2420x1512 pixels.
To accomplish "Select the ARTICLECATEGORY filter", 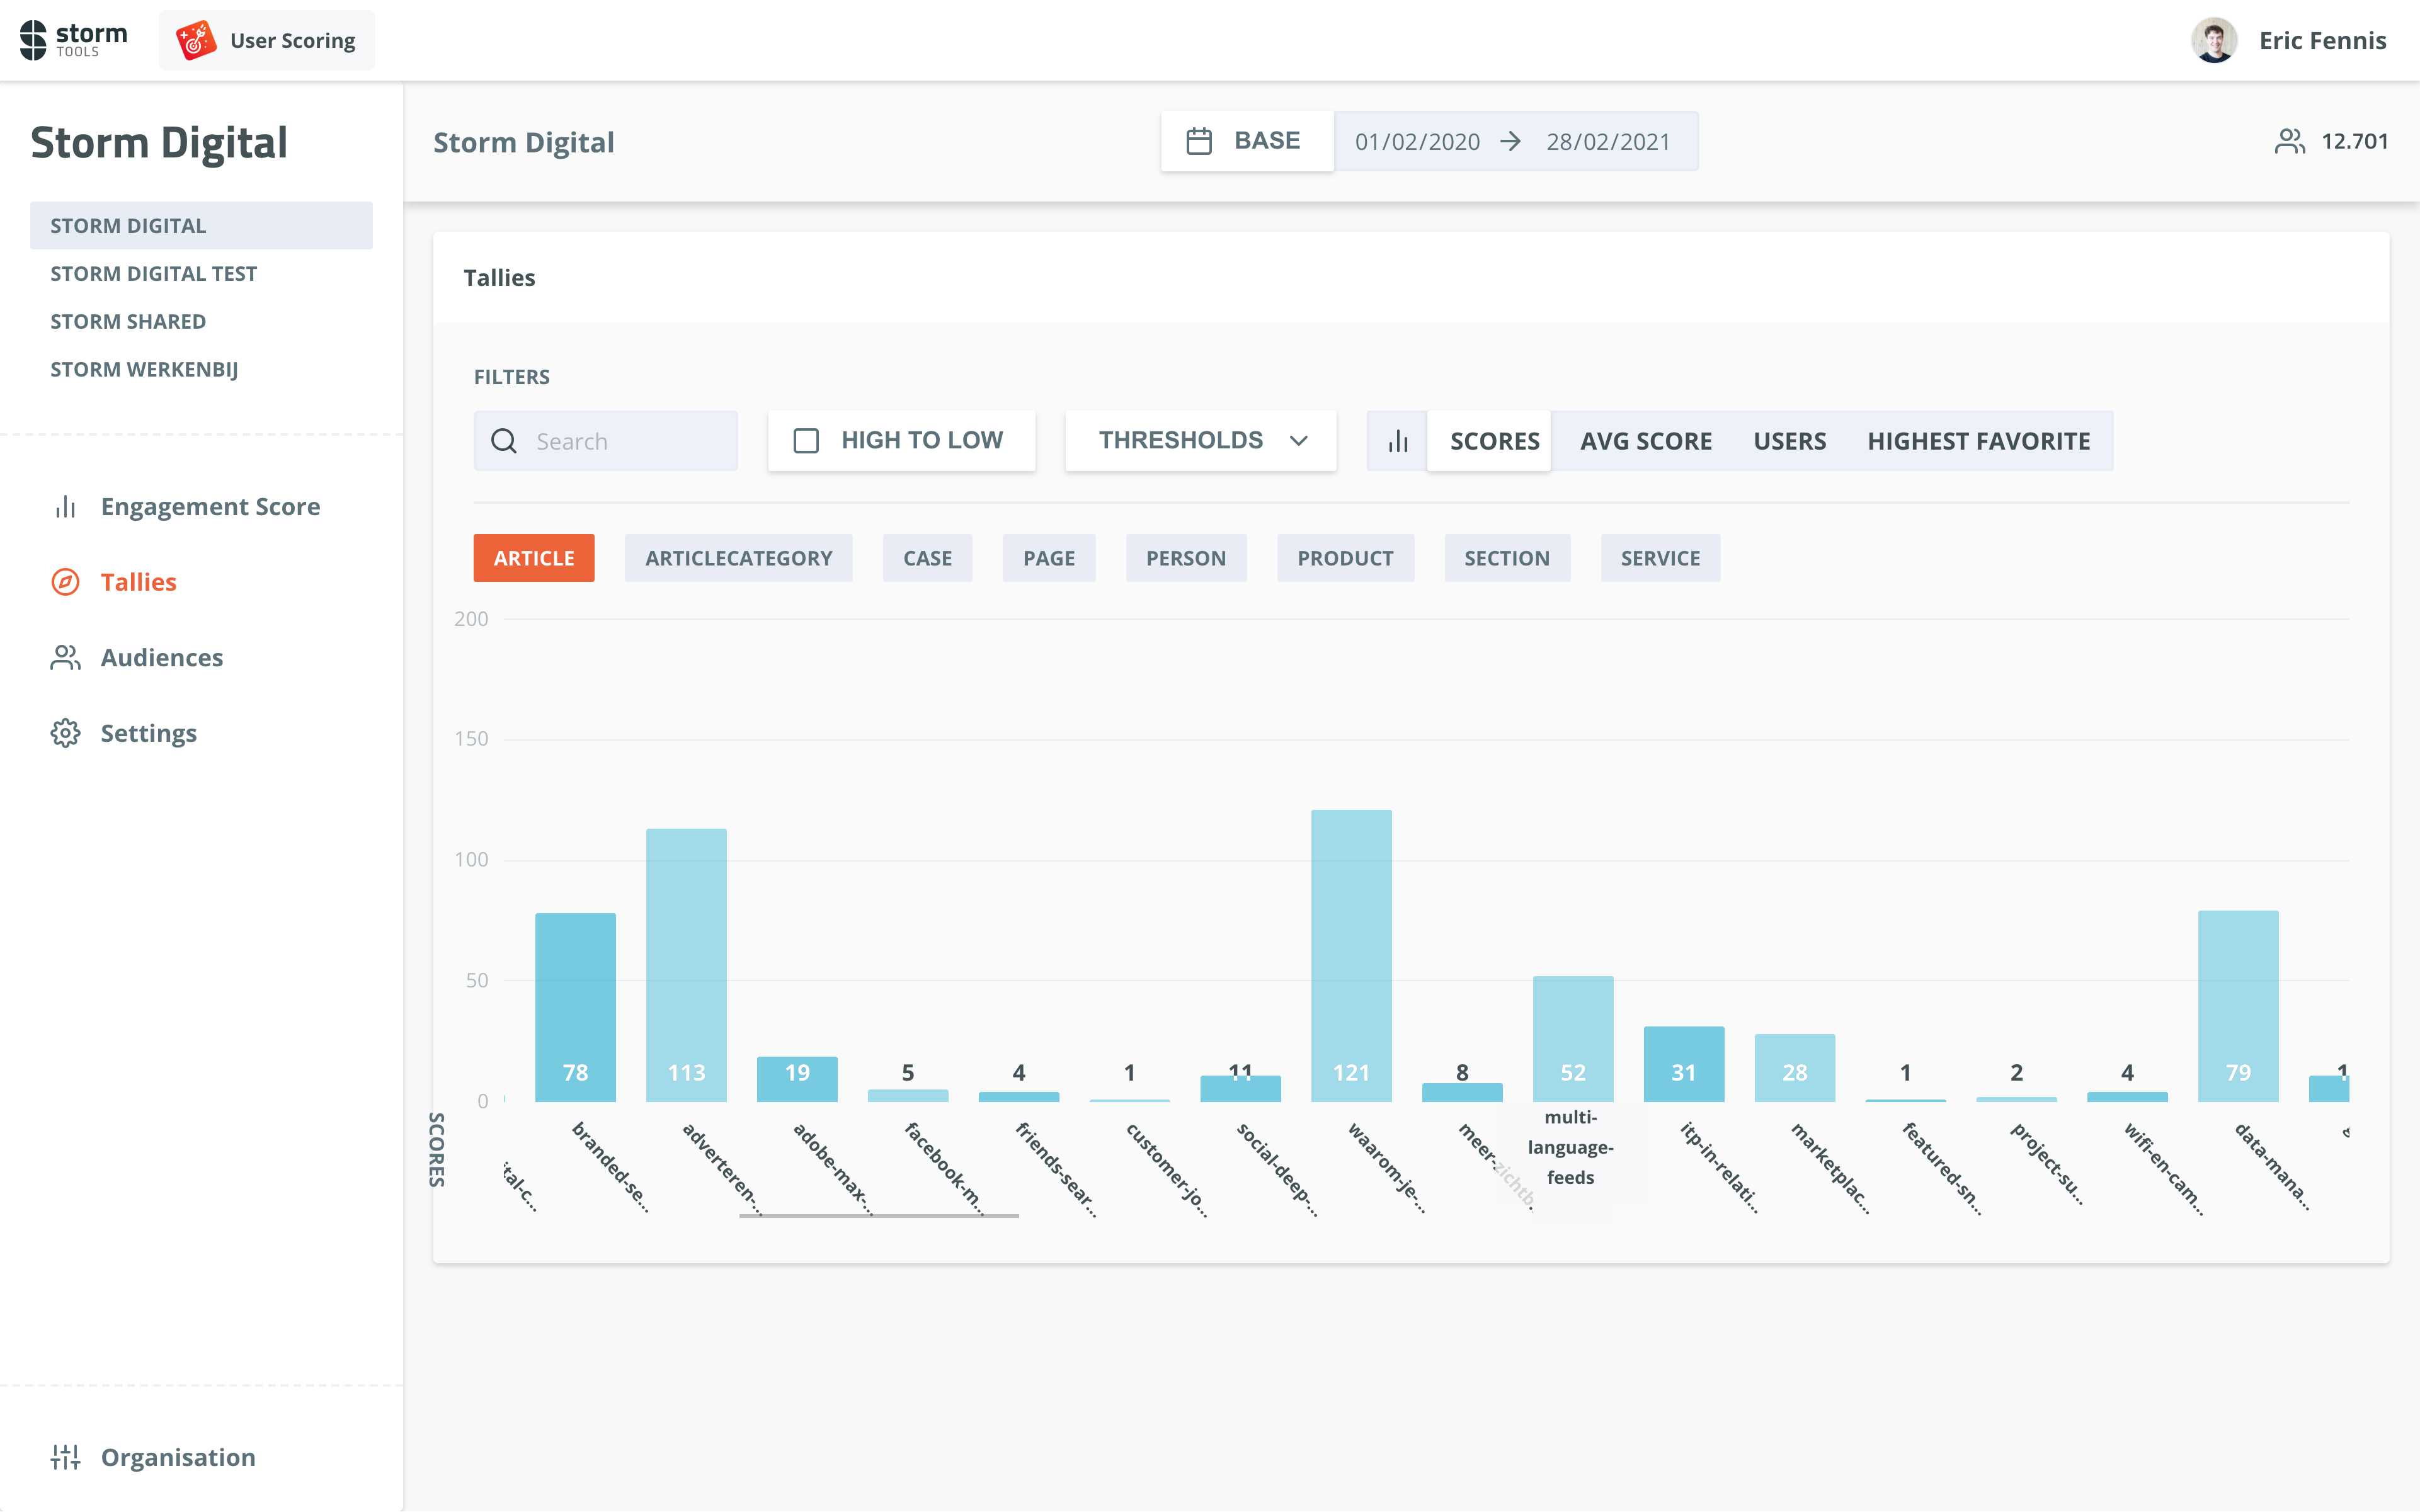I will [738, 558].
